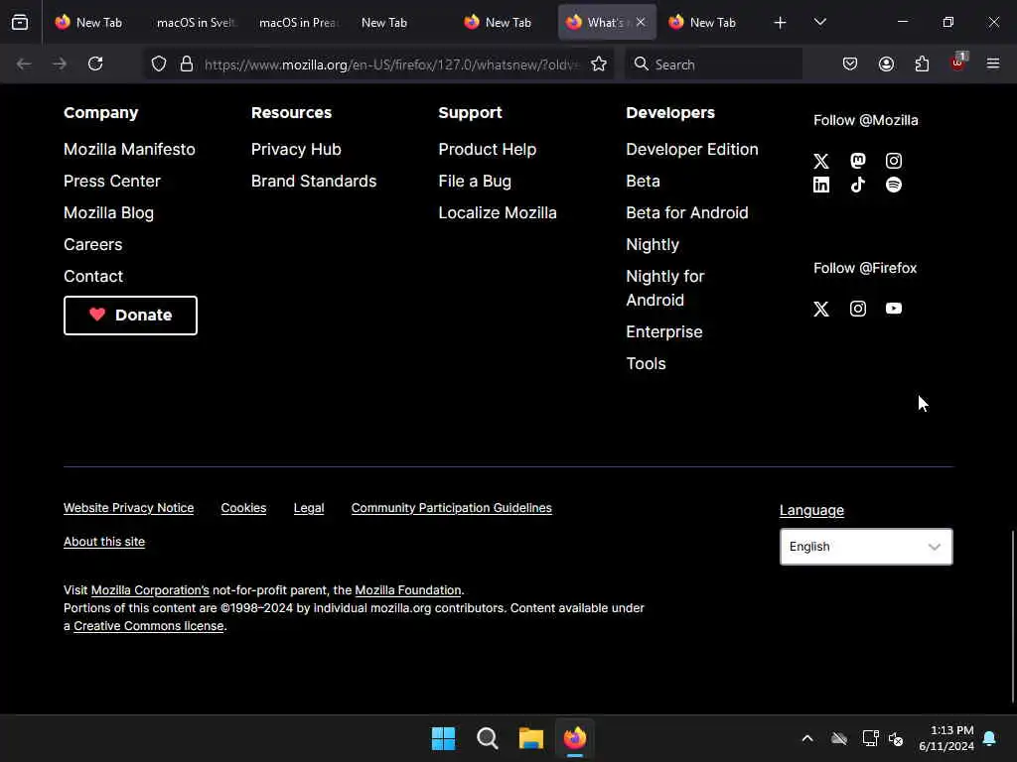This screenshot has height=762, width=1017.
Task: Open Mozilla's Mastodon icon
Action: pyautogui.click(x=857, y=161)
